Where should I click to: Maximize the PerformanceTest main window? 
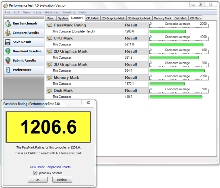(x=201, y=4)
